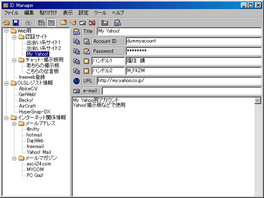Copy the ハンドル2 value with its copy icon
Viewport: 264px width, 198px height.
(x=77, y=71)
